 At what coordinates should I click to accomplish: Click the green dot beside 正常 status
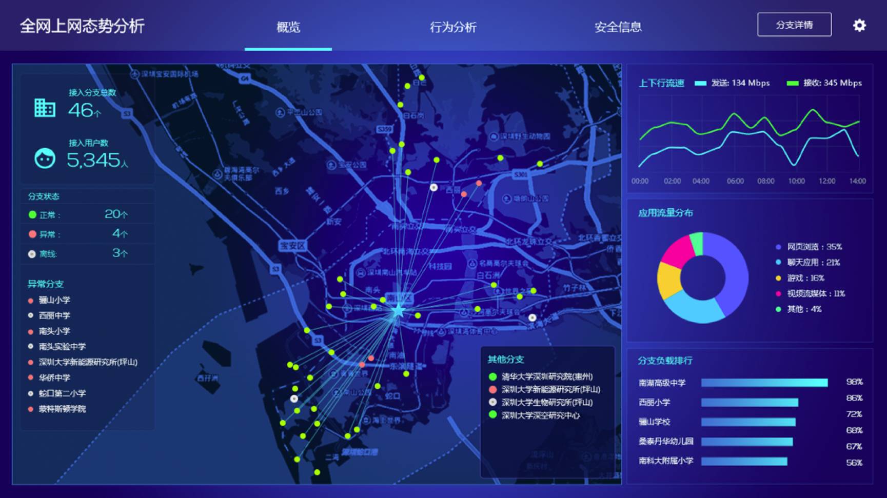click(32, 215)
